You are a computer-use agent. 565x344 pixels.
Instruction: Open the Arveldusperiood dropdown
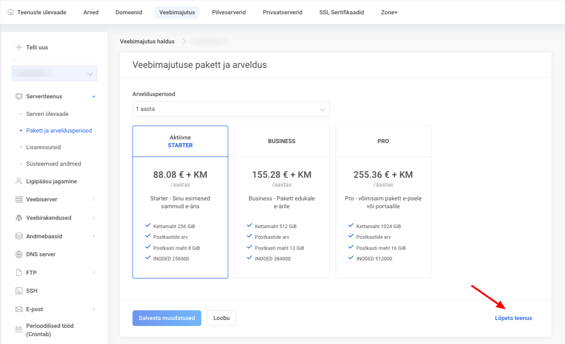[x=230, y=109]
